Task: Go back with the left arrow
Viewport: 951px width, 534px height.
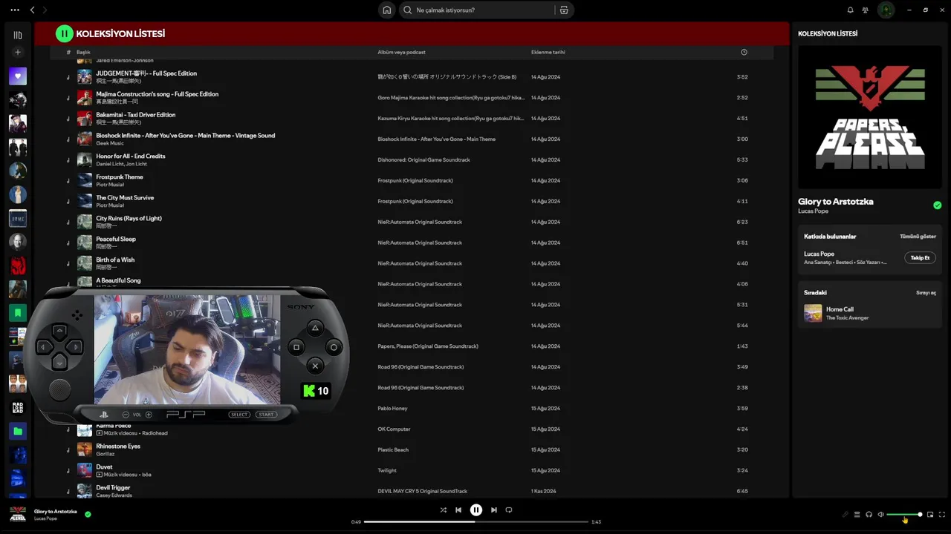Action: click(33, 10)
